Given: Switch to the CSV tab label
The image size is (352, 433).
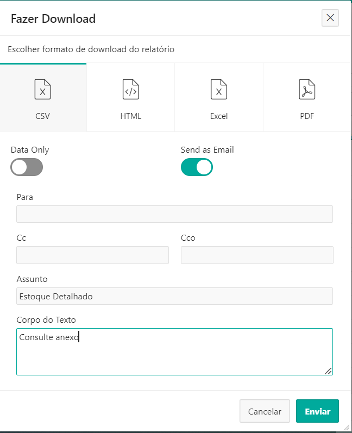Looking at the screenshot, I should click(43, 116).
